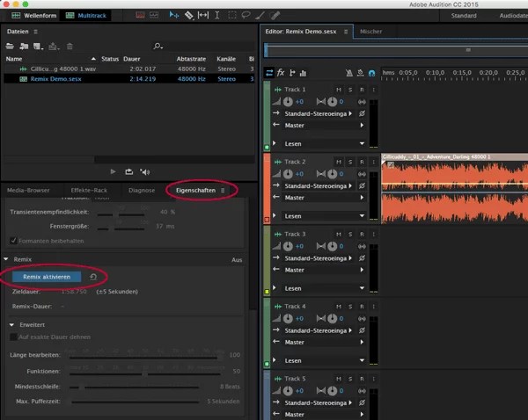The width and height of the screenshot is (528, 420).
Task: Collapse the Erweitert section
Action: pyautogui.click(x=11, y=324)
